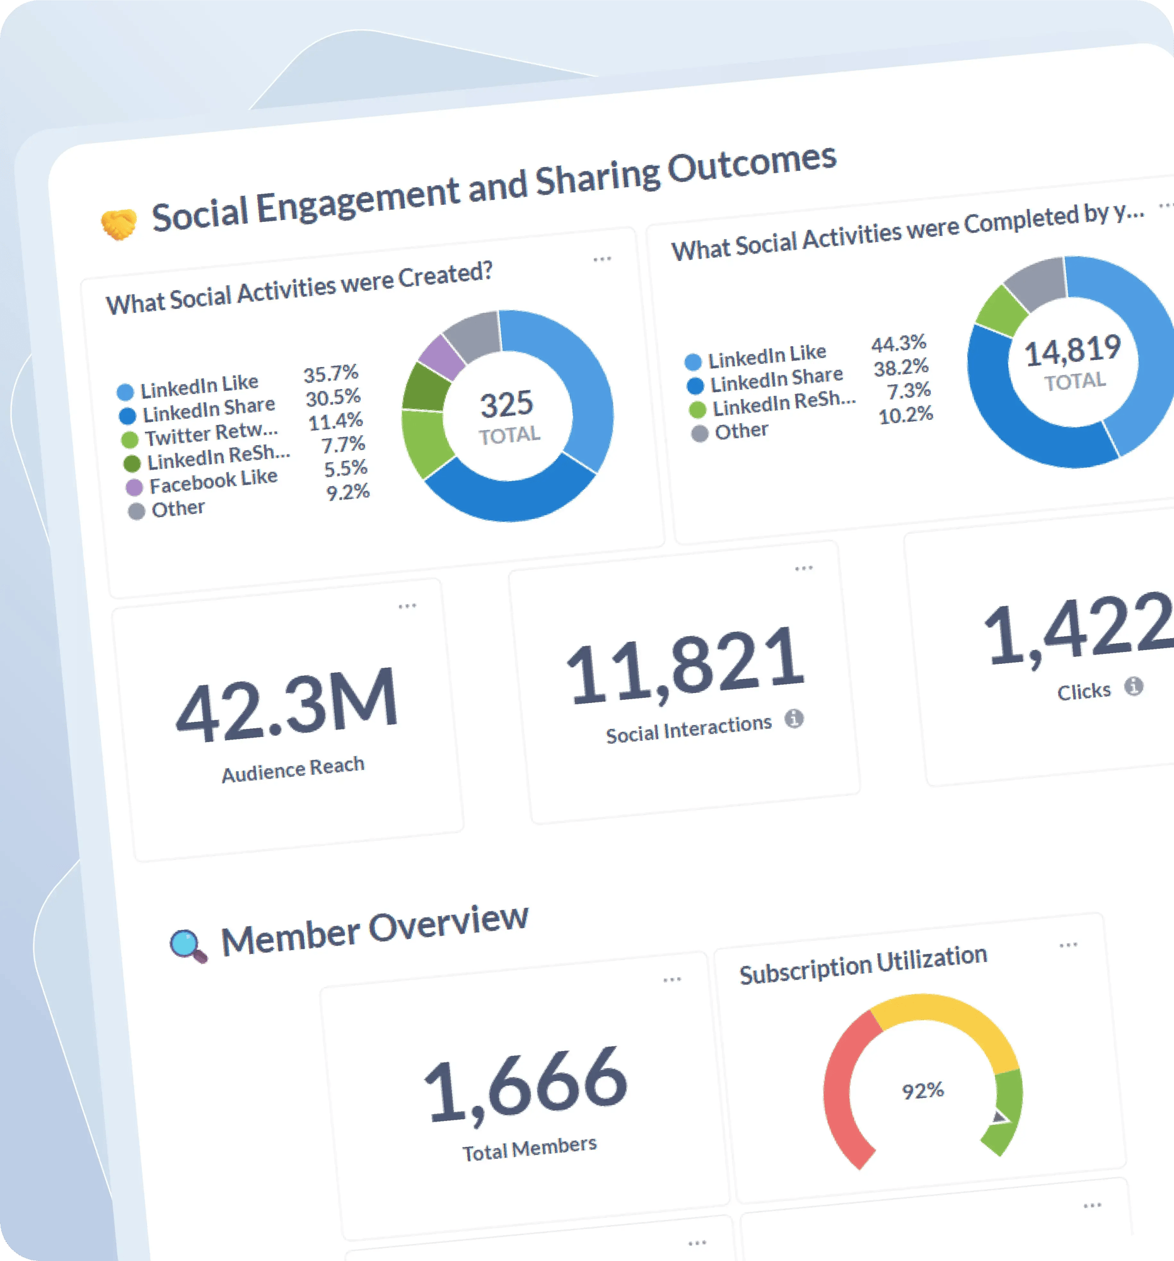Click the handshake icon by Social Engagement heading
This screenshot has width=1174, height=1261.
119,224
